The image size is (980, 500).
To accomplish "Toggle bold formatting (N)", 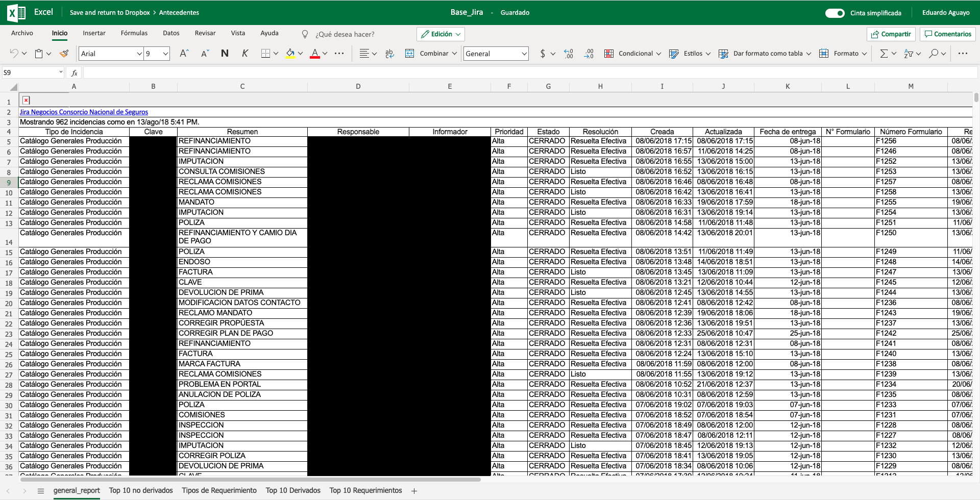I will [x=225, y=53].
